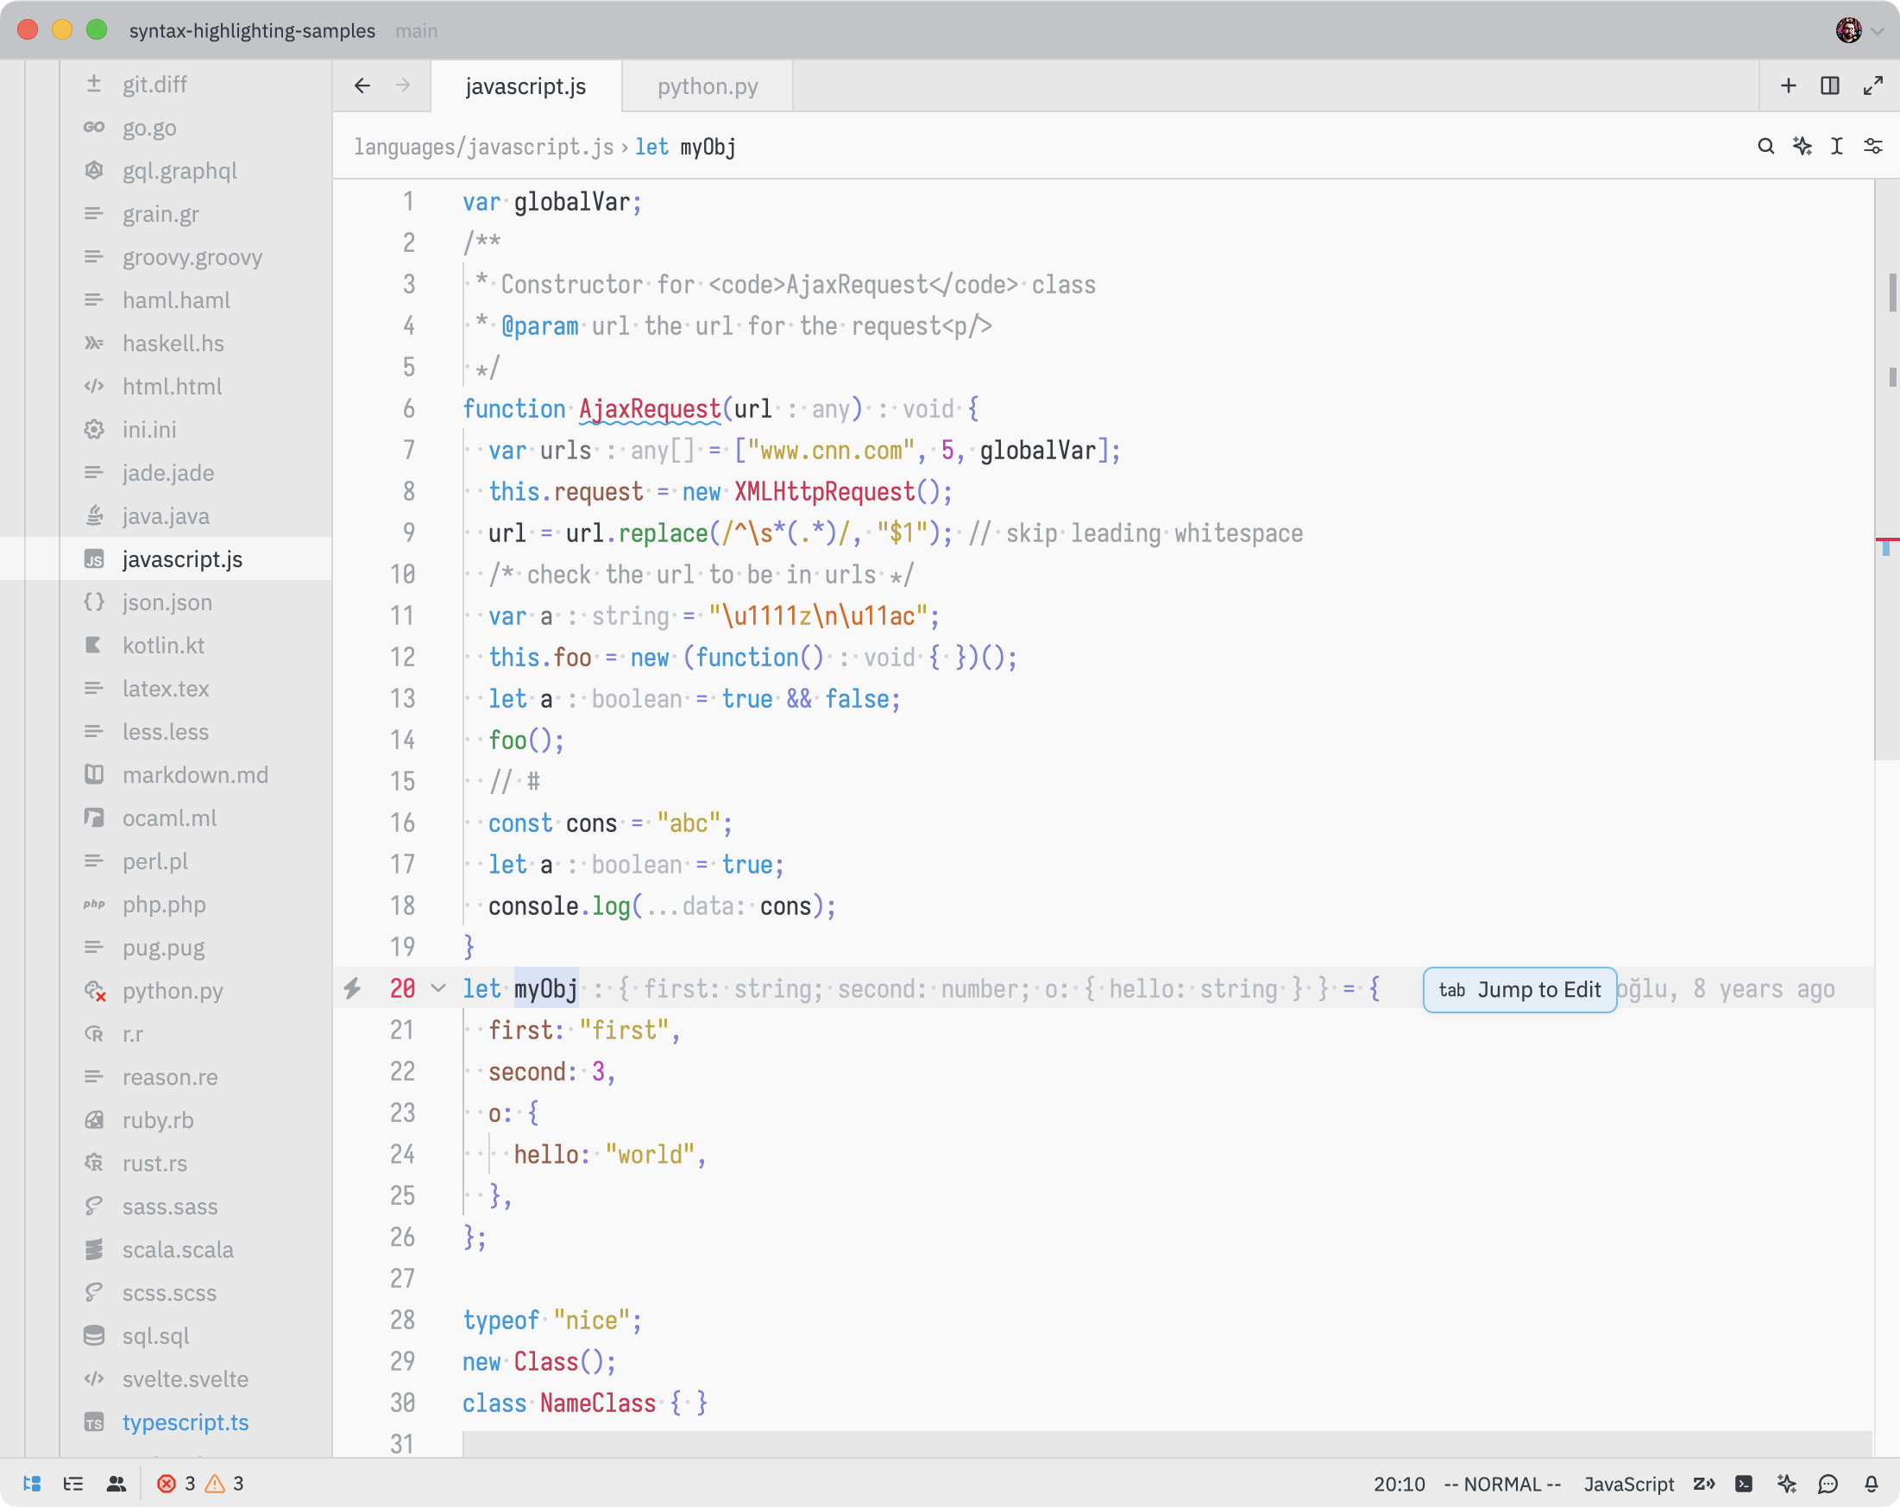Open the notifications bell icon
1900x1507 pixels.
[x=1870, y=1483]
